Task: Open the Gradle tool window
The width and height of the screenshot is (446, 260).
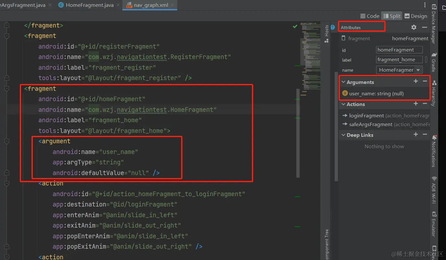Action: click(x=434, y=62)
